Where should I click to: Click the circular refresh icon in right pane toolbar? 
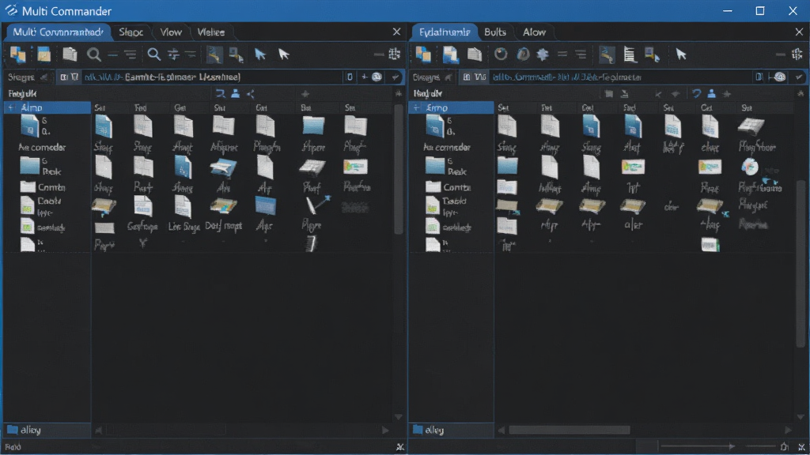501,55
